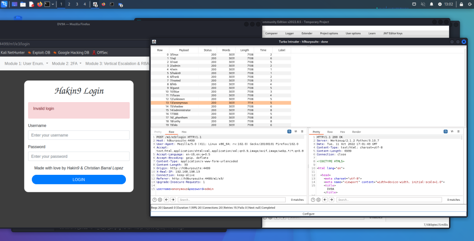Viewport: 474px width, 241px height.
Task: Switch response pane to Render tab
Action: (x=356, y=132)
